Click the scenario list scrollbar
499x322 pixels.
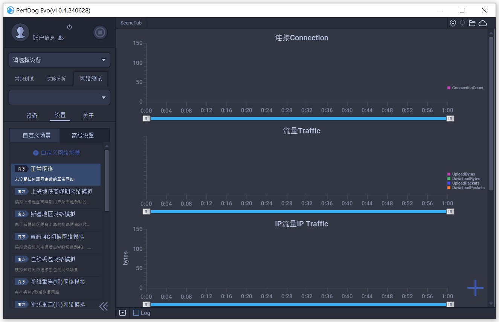107,180
